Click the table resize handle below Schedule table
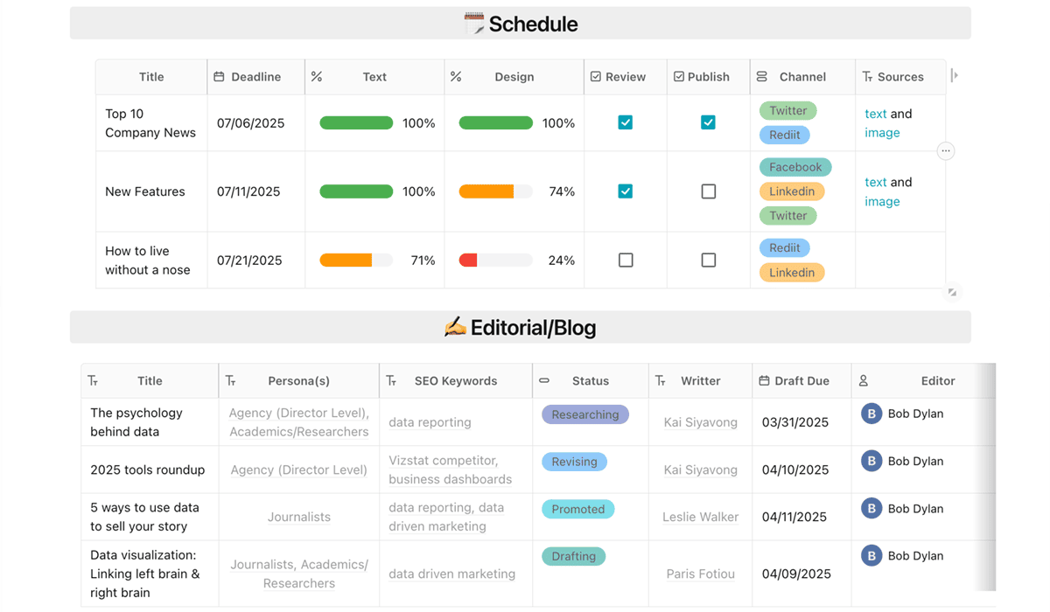Viewport: 1050px width, 612px height. [x=952, y=292]
